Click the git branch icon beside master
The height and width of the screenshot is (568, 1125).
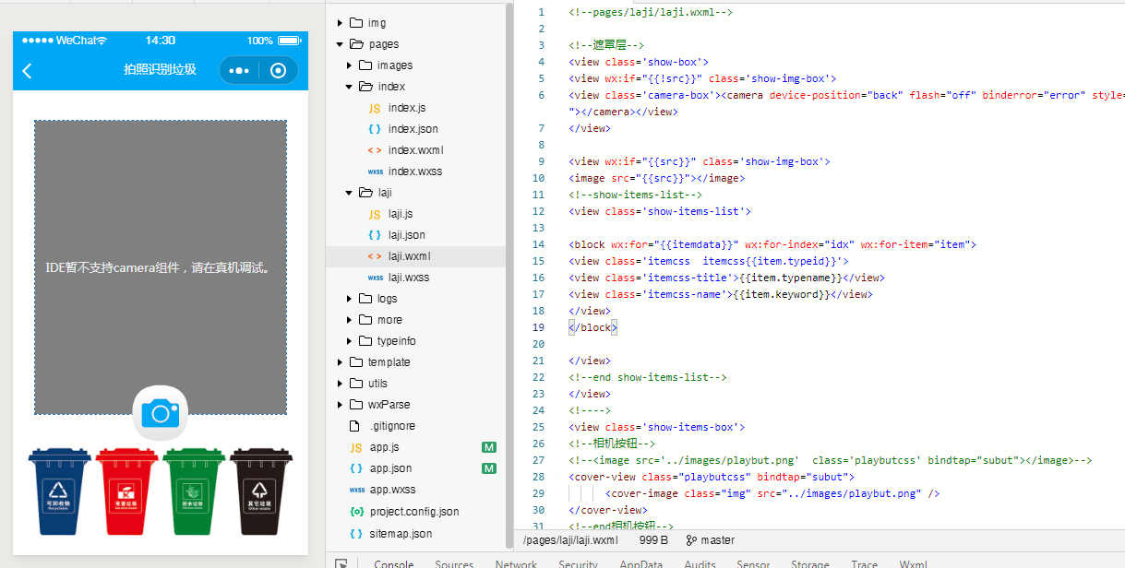[x=691, y=540]
